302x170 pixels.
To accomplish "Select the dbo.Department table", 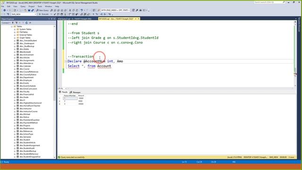I will pos(26,77).
